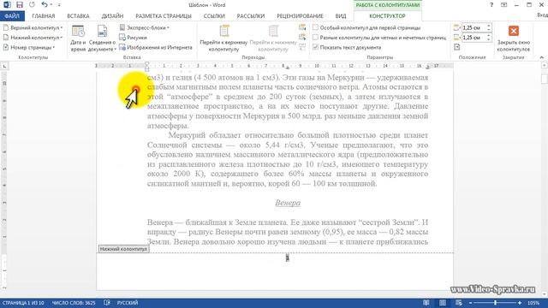The width and height of the screenshot is (548, 308).
Task: Select the КОНСТРУКТОР tab
Action: point(387,16)
